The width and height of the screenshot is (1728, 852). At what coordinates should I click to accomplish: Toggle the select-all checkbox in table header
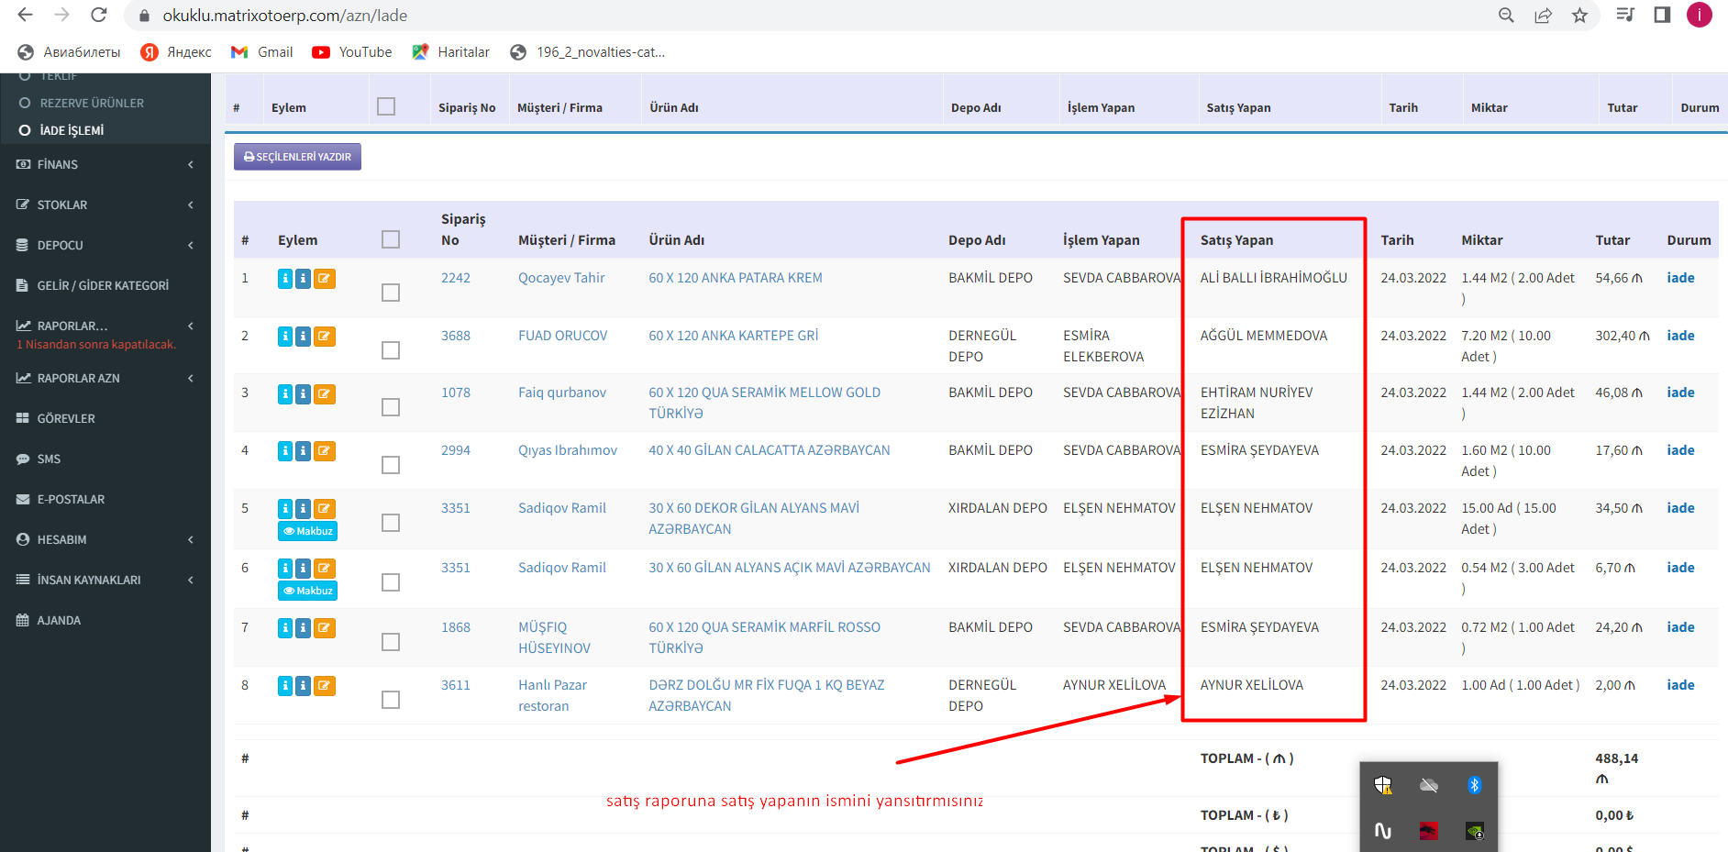point(391,239)
